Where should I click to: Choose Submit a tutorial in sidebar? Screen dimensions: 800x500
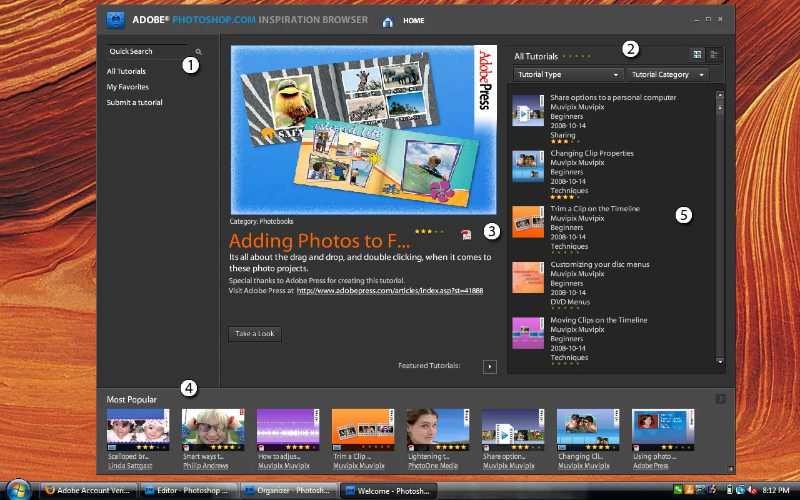tap(134, 102)
